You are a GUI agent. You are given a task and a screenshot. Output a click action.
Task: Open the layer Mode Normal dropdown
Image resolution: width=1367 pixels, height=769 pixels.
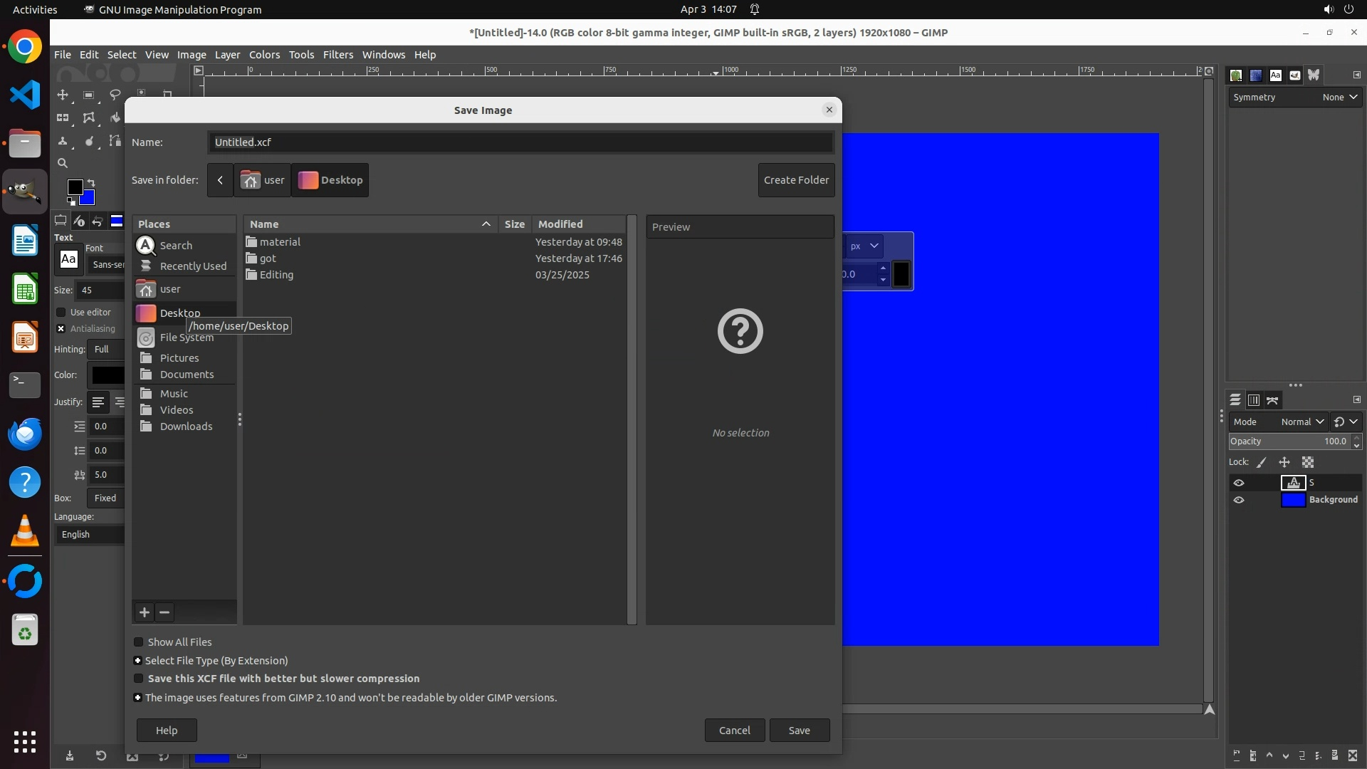pyautogui.click(x=1301, y=422)
